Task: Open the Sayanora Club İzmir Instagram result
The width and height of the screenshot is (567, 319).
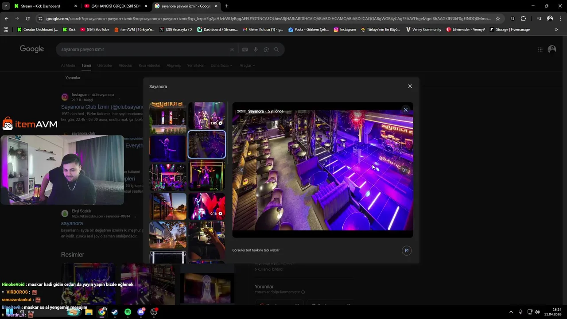Action: click(101, 107)
